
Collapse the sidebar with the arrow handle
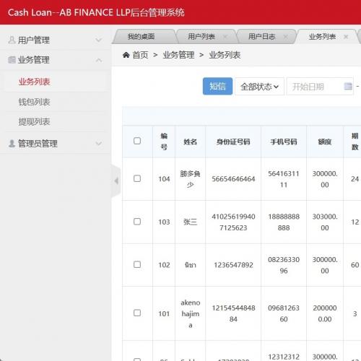(116, 180)
